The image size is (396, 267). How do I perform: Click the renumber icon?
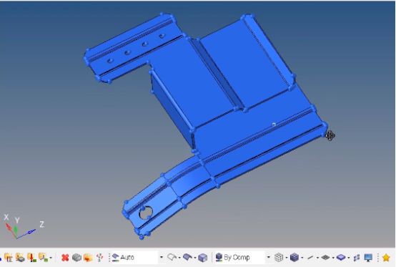pyautogui.click(x=100, y=258)
